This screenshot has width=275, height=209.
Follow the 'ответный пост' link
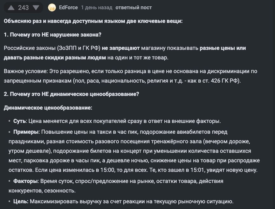(134, 8)
